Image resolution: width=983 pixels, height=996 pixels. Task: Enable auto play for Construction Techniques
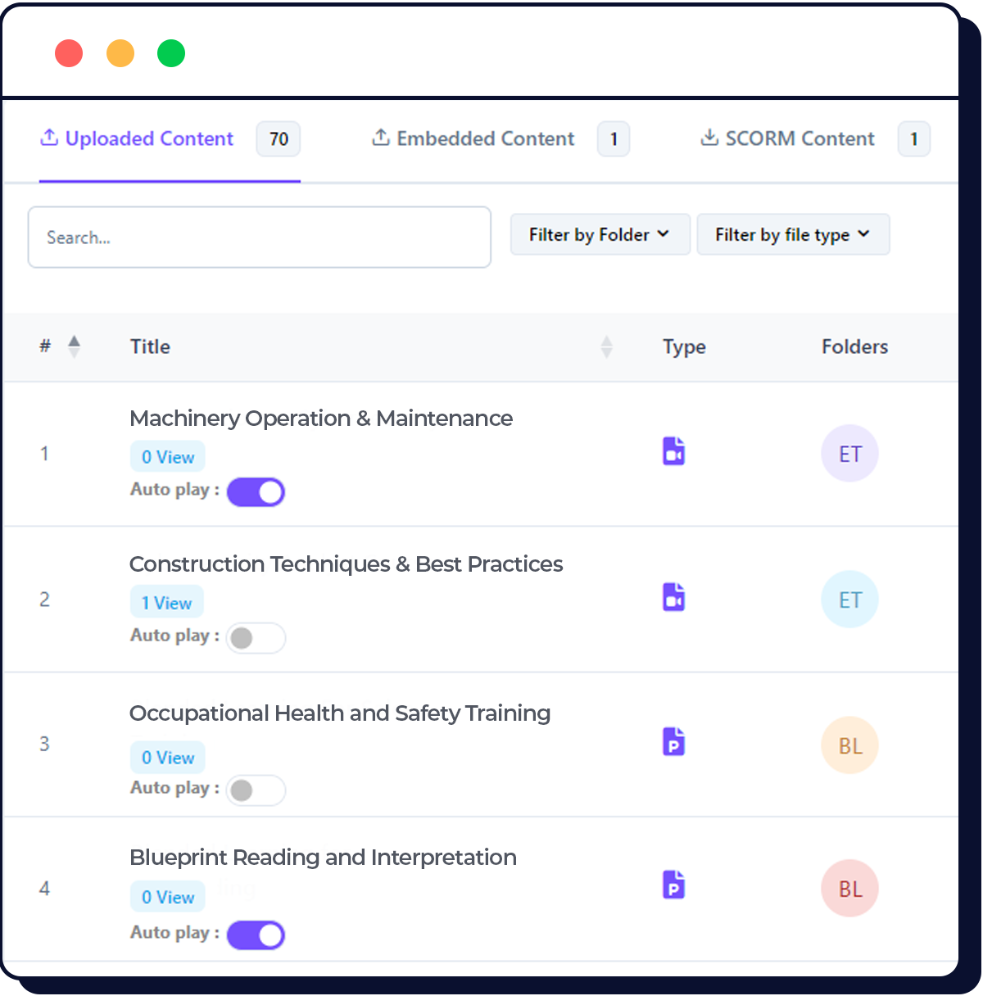(256, 638)
